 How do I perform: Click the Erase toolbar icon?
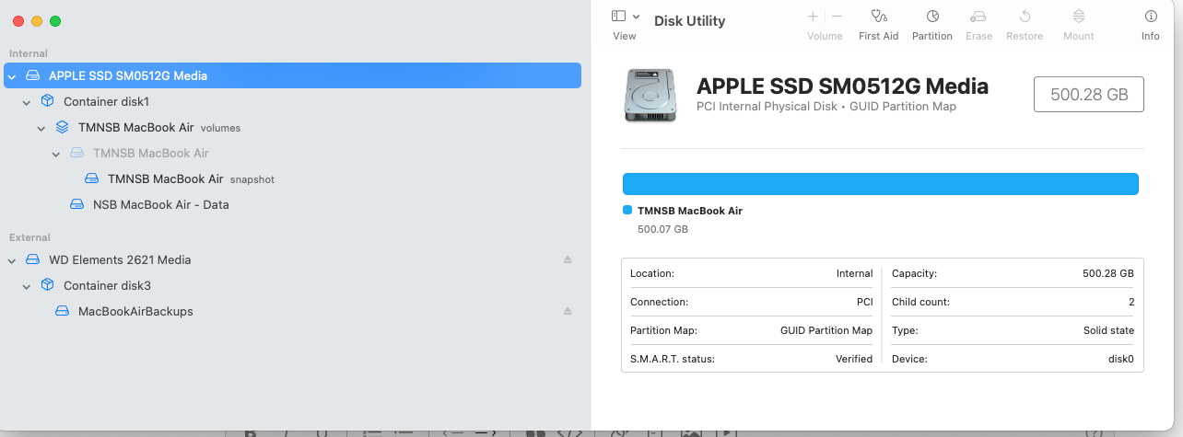pos(978,17)
